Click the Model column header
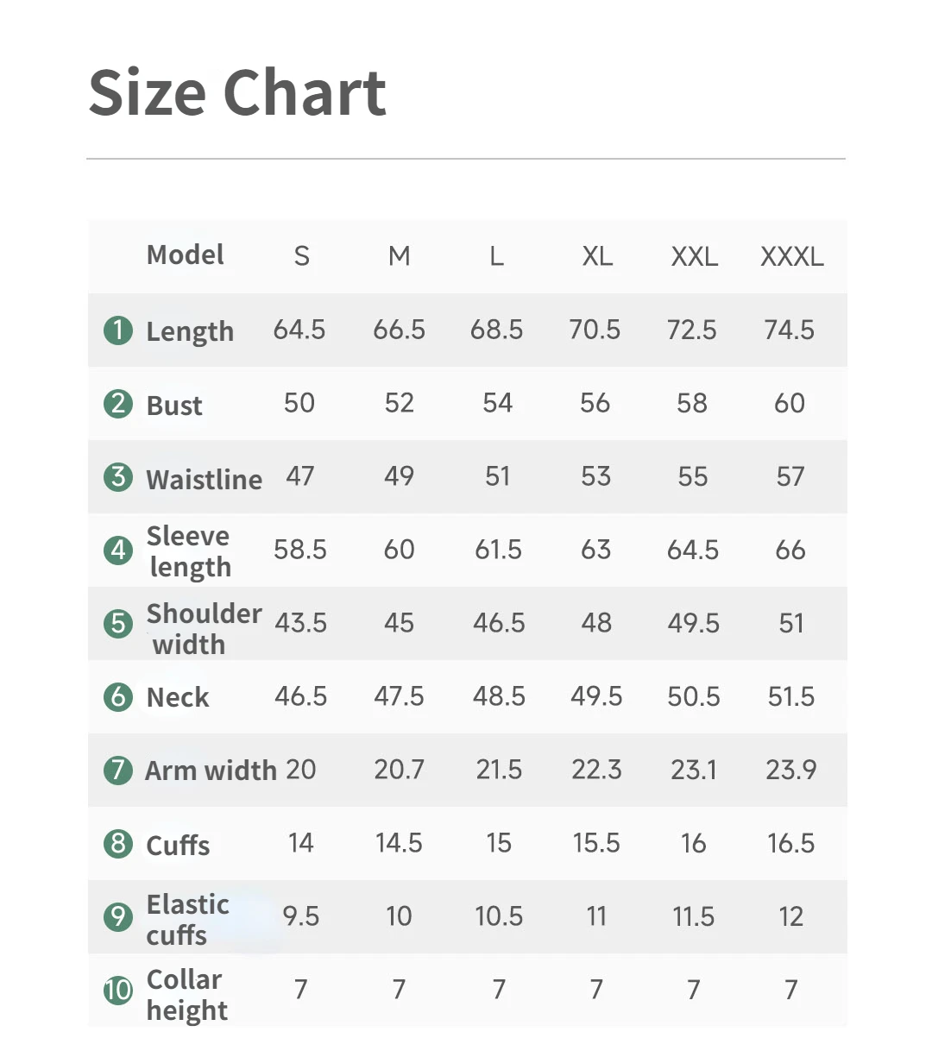The image size is (932, 1057). point(185,255)
